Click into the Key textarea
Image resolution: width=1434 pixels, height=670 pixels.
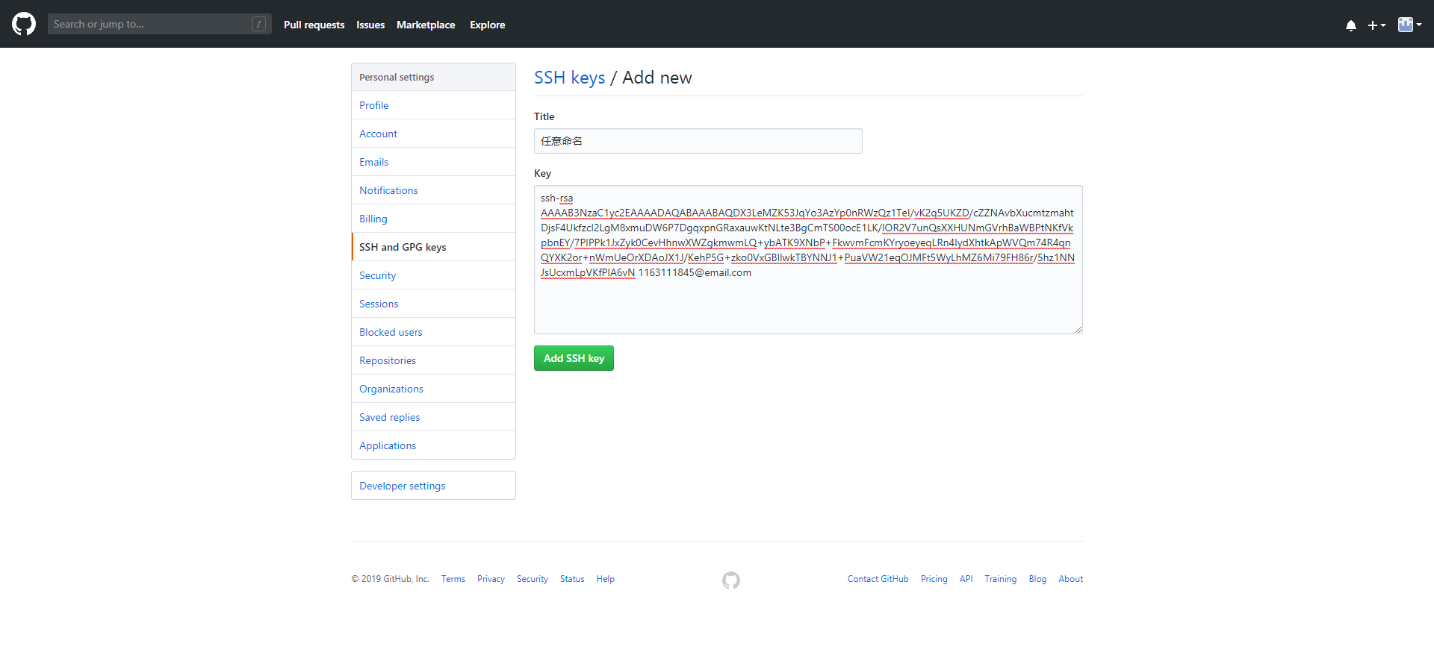(x=808, y=260)
